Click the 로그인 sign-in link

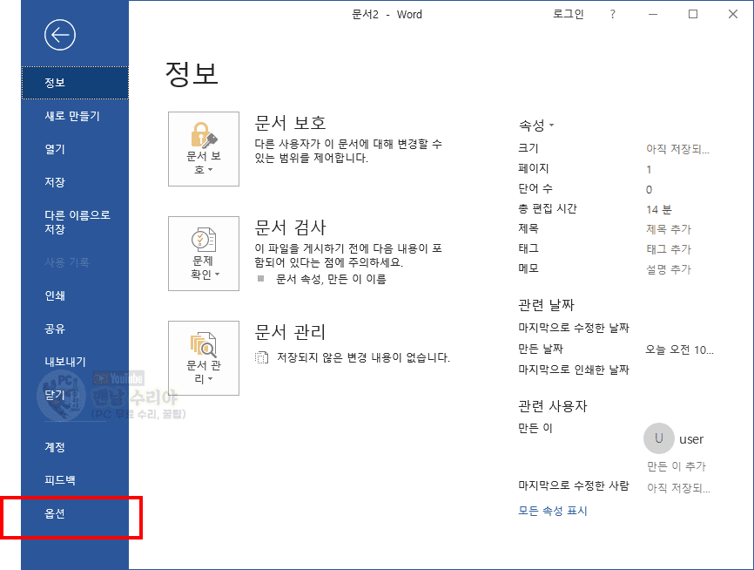click(569, 14)
